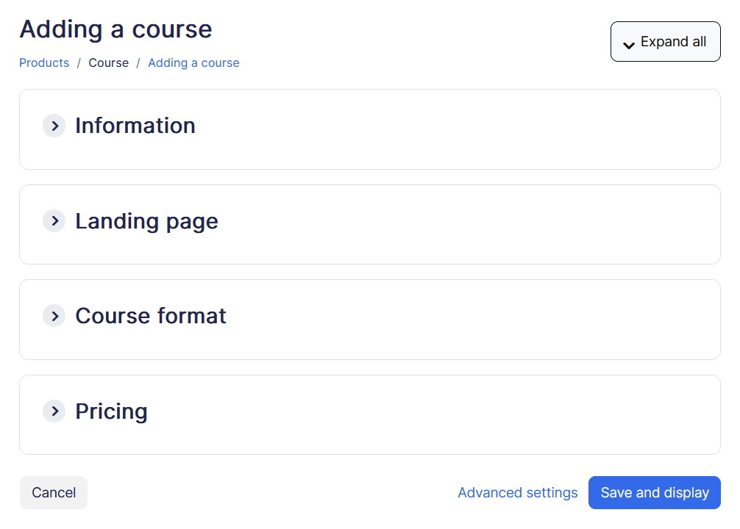Click the Landing page chevron icon
The height and width of the screenshot is (529, 740).
click(54, 220)
